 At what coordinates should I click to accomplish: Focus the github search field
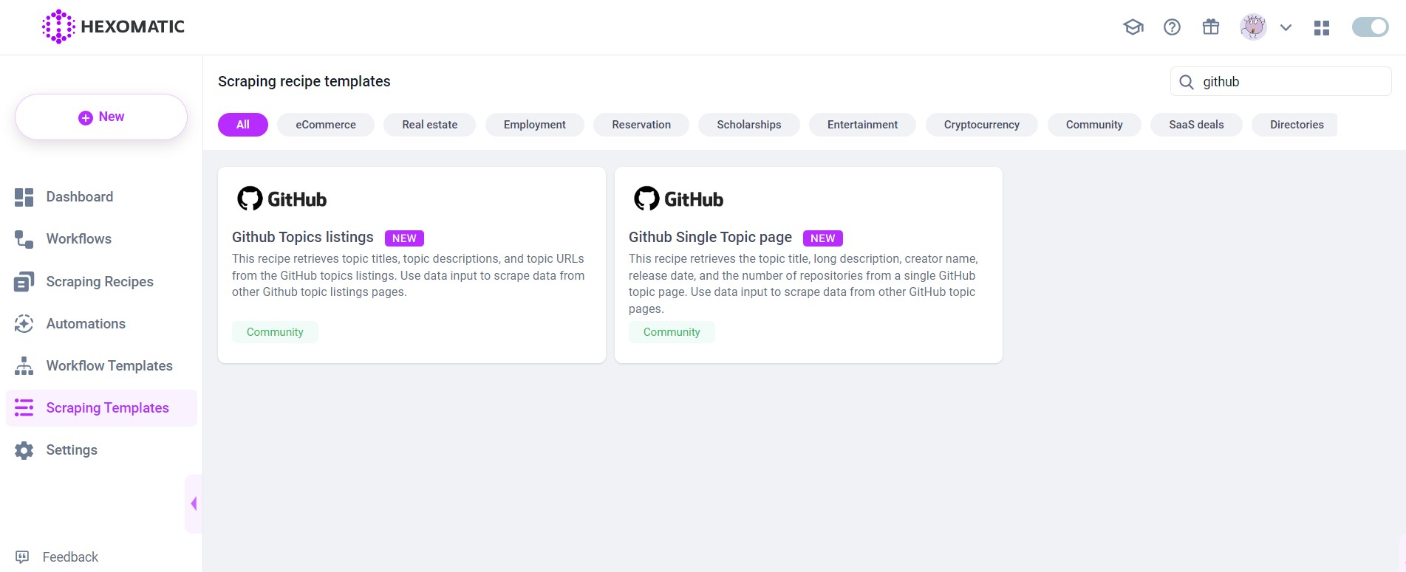1281,82
